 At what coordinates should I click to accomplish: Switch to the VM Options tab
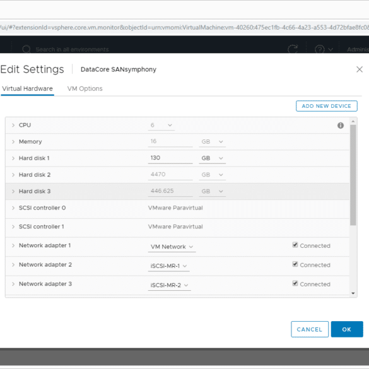coord(85,89)
